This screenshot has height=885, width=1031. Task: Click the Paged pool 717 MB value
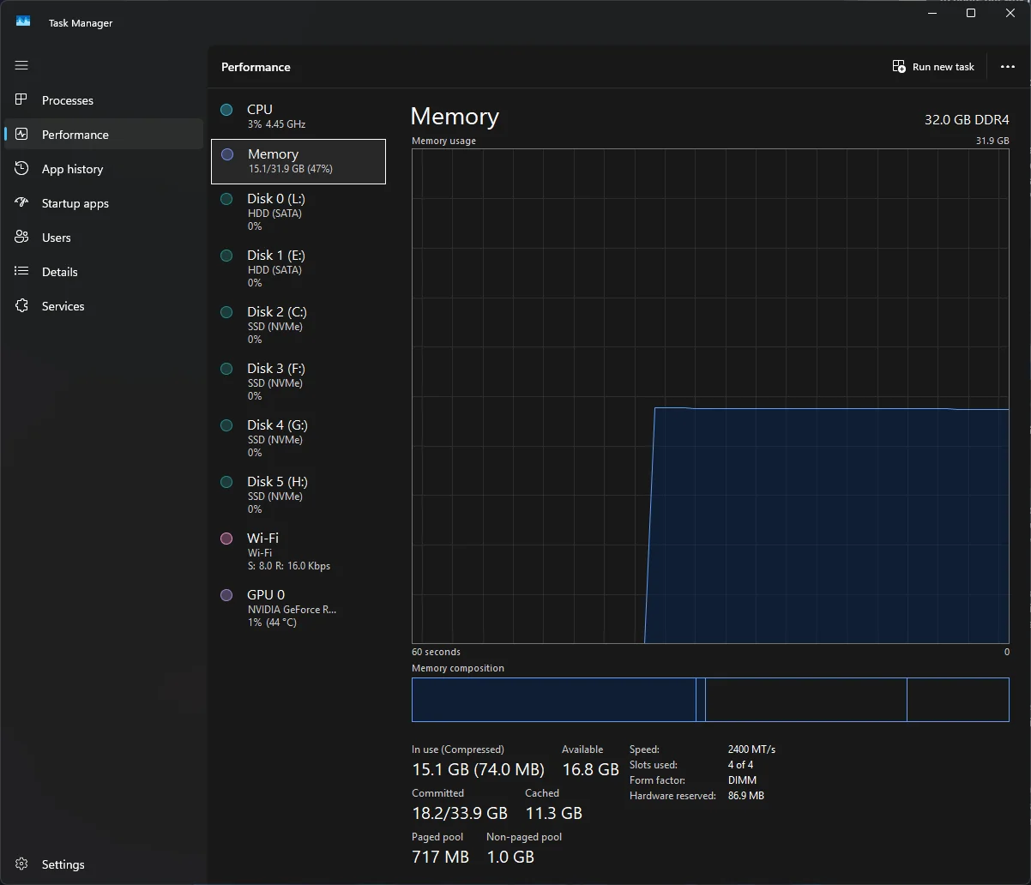440,857
